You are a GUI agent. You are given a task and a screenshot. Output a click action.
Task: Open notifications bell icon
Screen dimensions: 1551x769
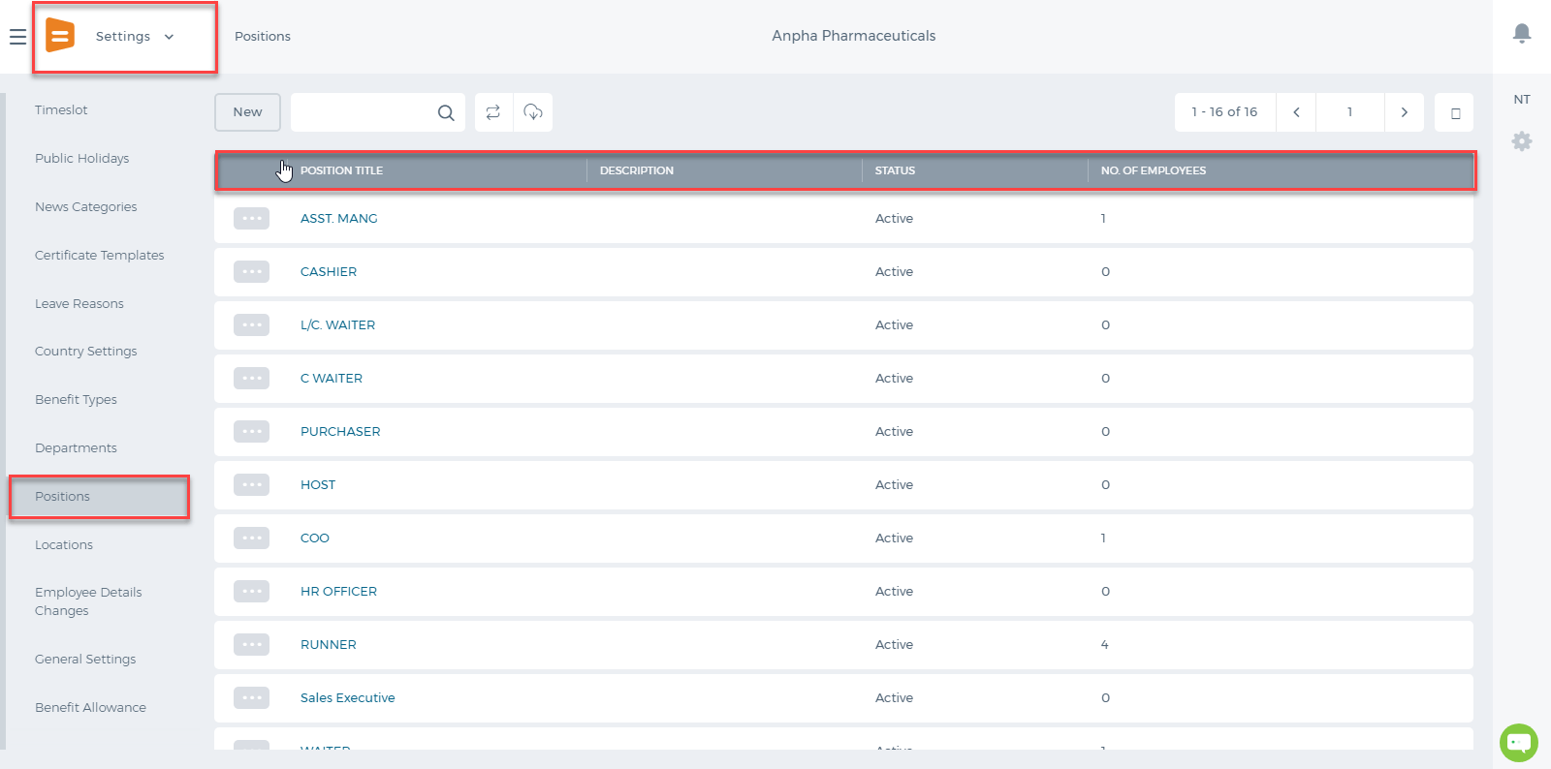pyautogui.click(x=1522, y=34)
